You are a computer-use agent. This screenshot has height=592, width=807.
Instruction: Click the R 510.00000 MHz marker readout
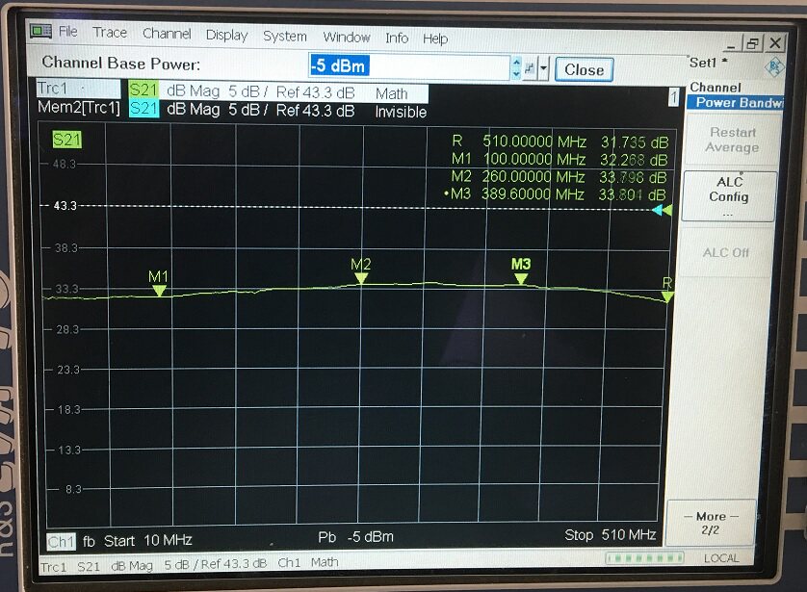(560, 142)
